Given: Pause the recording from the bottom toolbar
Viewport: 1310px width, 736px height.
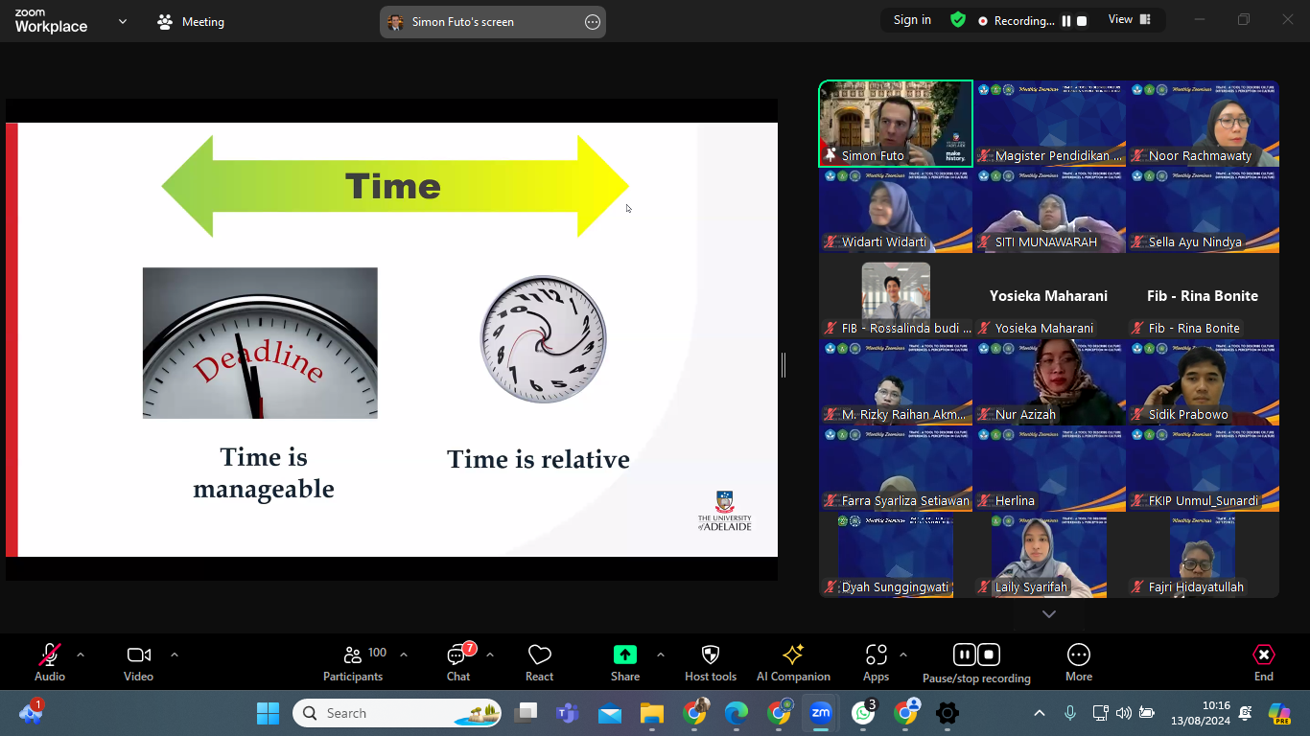Looking at the screenshot, I should tap(963, 655).
